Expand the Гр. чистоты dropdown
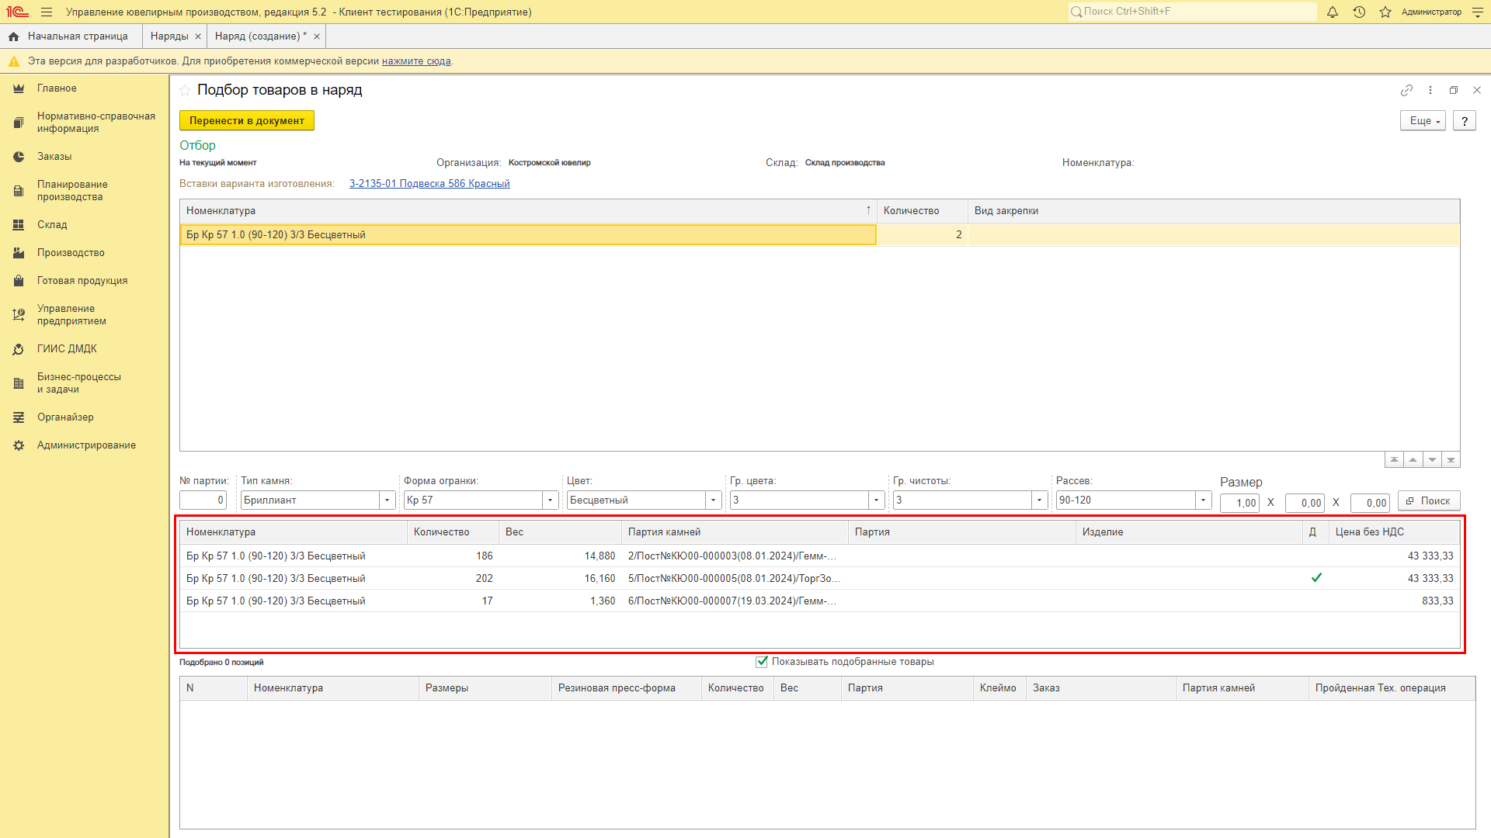Screen dimensions: 1491x838 coord(1039,500)
